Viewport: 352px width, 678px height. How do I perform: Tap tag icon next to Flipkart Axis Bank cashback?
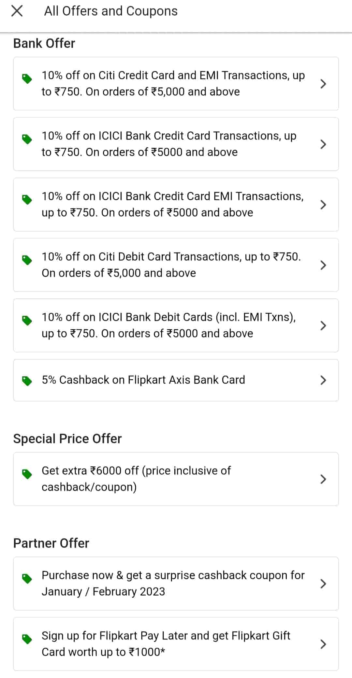(x=27, y=381)
